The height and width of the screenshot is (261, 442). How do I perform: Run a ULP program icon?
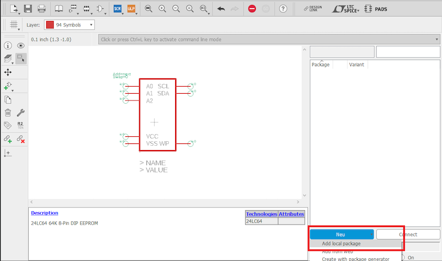pyautogui.click(x=131, y=9)
